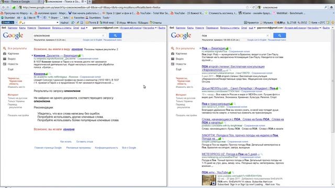Open the 'WebWait - Benchmark' bookmark
The width and height of the screenshot is (335, 188).
(x=289, y=13)
